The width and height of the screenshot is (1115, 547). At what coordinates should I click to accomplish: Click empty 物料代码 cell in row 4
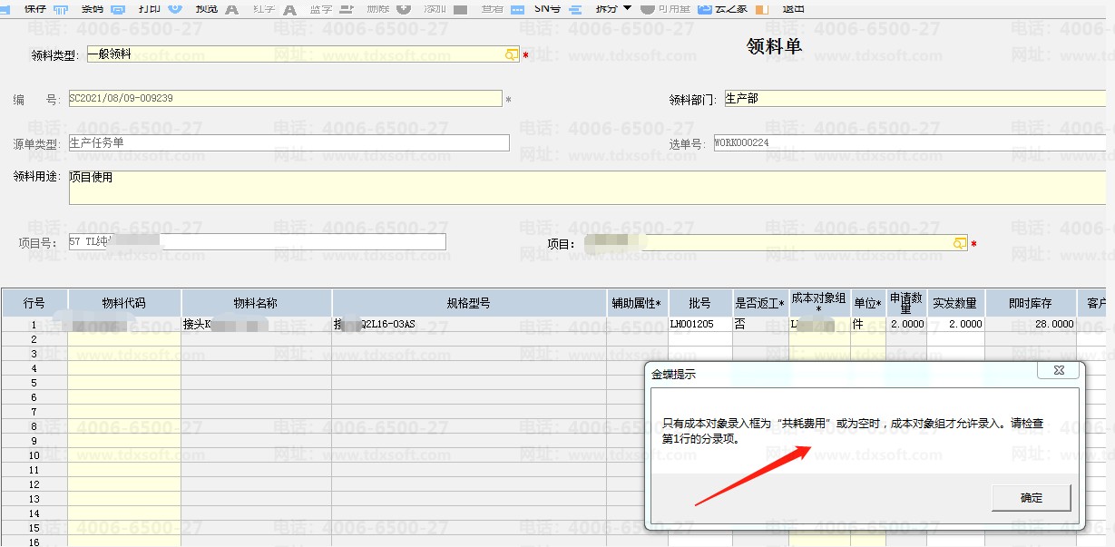(x=124, y=367)
